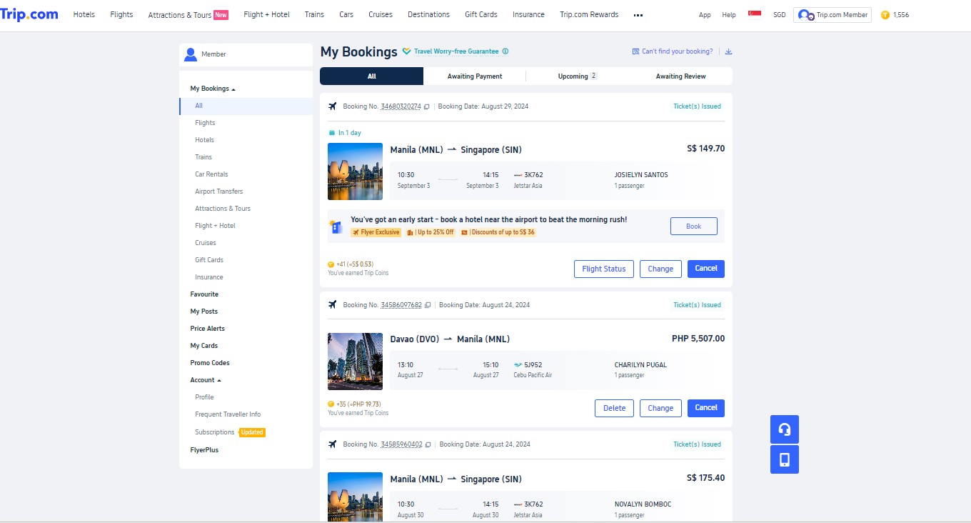Open Favourite in the sidebar
This screenshot has width=971, height=523.
(204, 294)
